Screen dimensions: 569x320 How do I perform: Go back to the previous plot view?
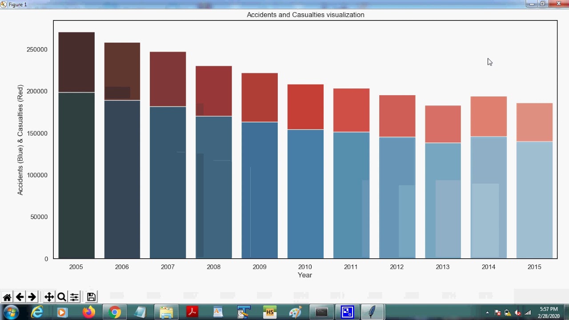(20, 297)
